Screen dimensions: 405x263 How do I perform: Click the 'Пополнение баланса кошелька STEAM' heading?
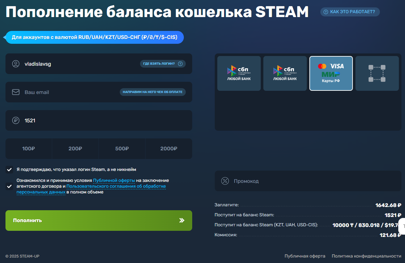point(157,12)
